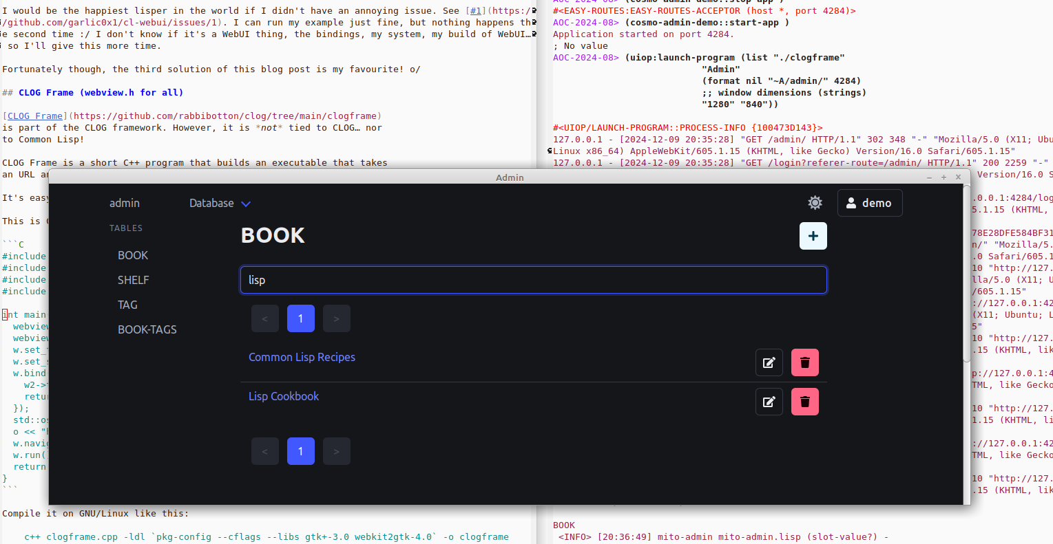
Task: Open the Lisp Cookbook link
Action: tap(284, 397)
